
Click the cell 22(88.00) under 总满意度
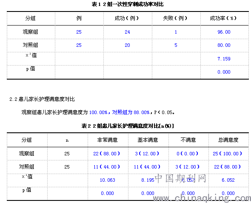pyautogui.click(x=228, y=167)
